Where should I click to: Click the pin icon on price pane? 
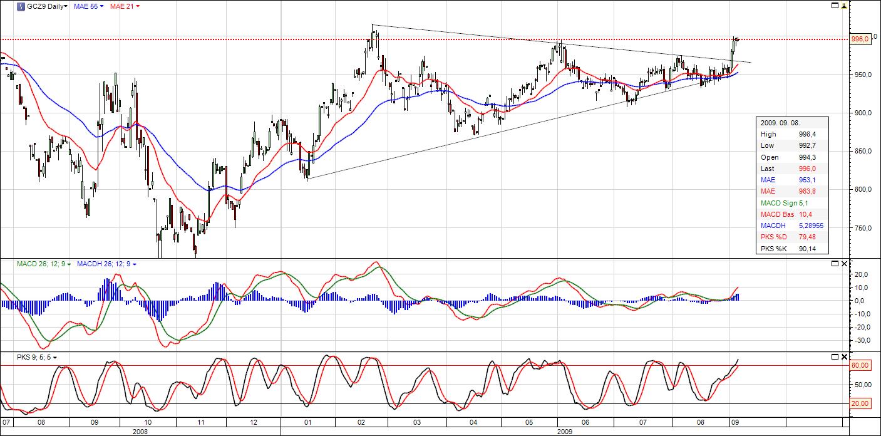pyautogui.click(x=845, y=6)
